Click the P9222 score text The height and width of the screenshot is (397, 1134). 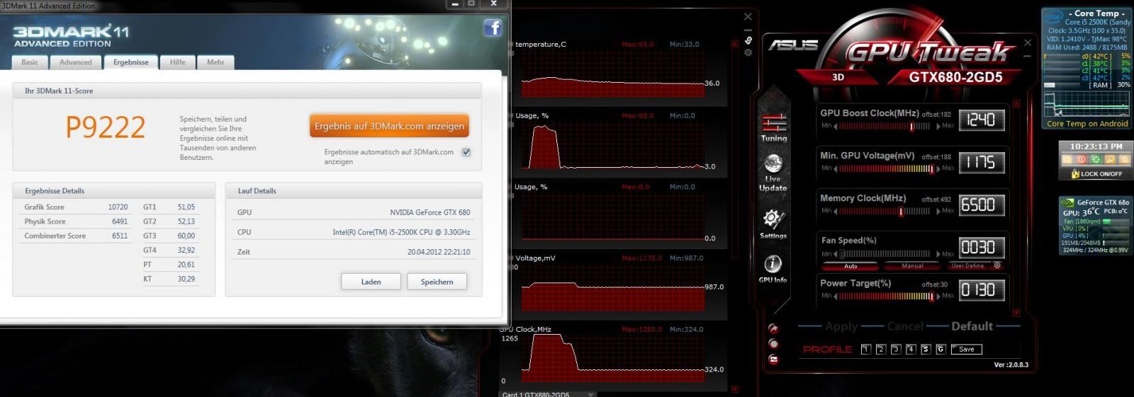click(x=106, y=127)
